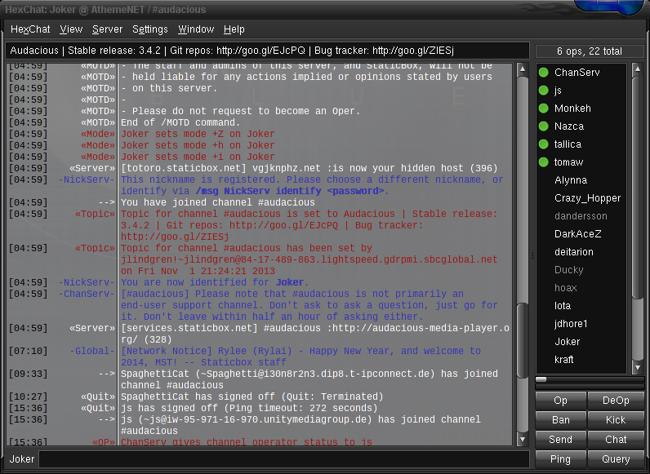
Task: Select user Monkeh in the user list
Action: click(581, 109)
